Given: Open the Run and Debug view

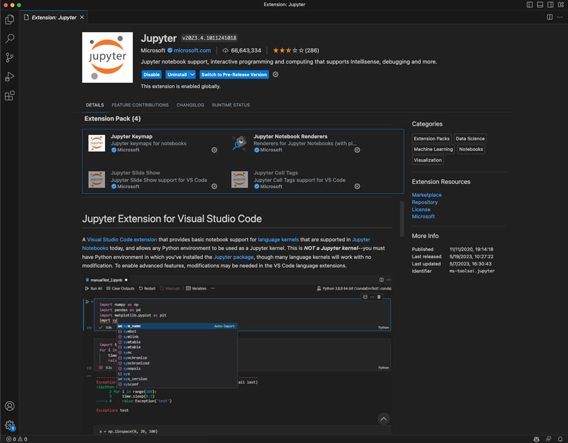Looking at the screenshot, I should tap(10, 77).
